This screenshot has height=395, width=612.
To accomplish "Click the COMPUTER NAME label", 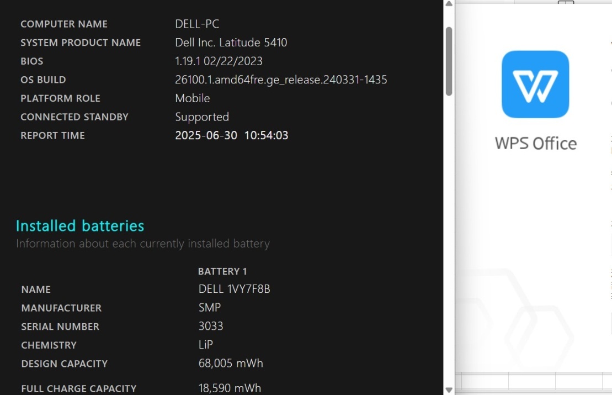I will pyautogui.click(x=64, y=24).
